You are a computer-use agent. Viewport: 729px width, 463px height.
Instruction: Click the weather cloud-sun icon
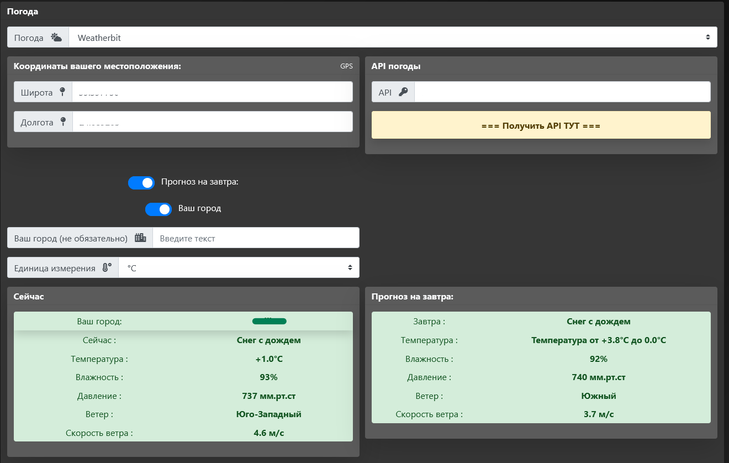[56, 38]
